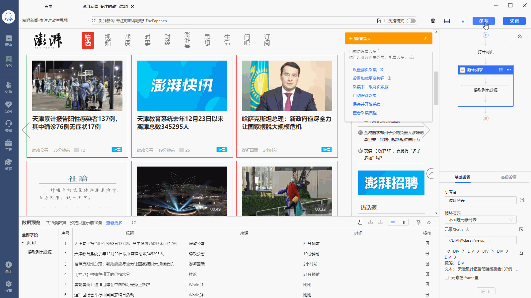Open the 循环方式 dropdown
This screenshot has height=298, width=531.
(x=481, y=220)
